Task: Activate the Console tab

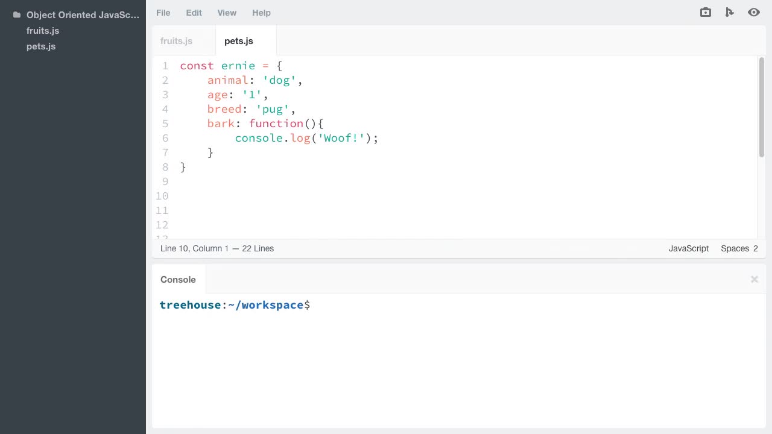Action: [178, 279]
